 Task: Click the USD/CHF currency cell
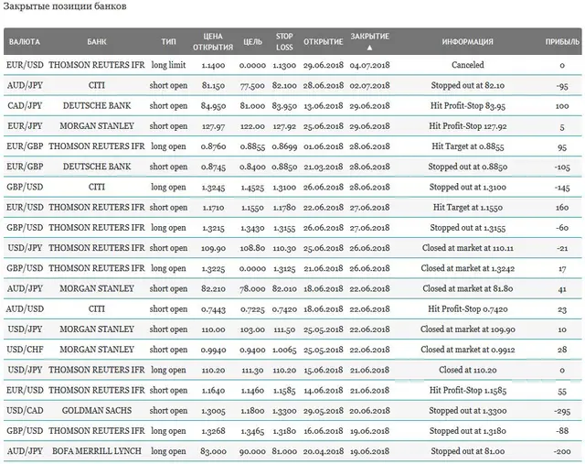pos(25,350)
